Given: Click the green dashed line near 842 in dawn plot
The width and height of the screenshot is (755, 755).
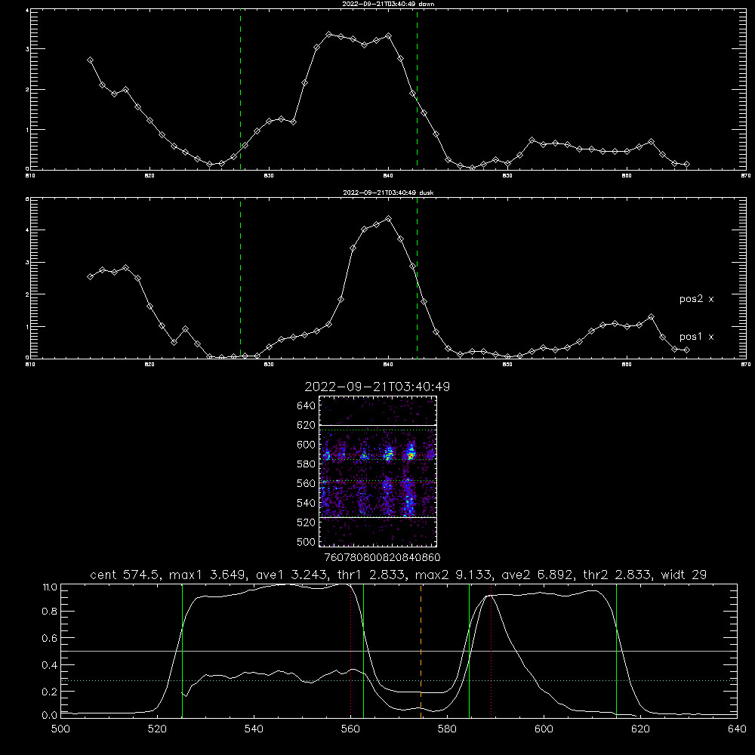Looking at the screenshot, I should [x=417, y=90].
